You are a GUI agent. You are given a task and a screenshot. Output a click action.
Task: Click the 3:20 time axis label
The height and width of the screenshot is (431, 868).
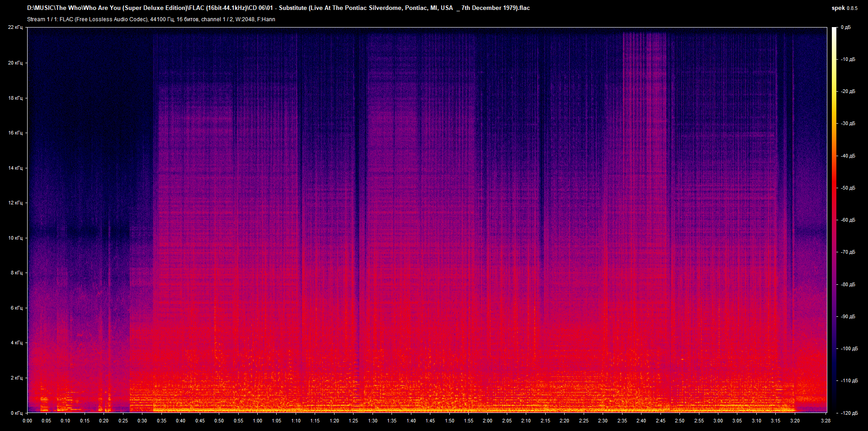point(795,421)
